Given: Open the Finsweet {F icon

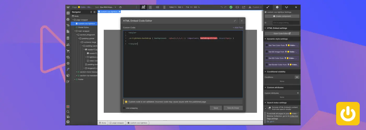Looking at the screenshot, I should (68, 82).
